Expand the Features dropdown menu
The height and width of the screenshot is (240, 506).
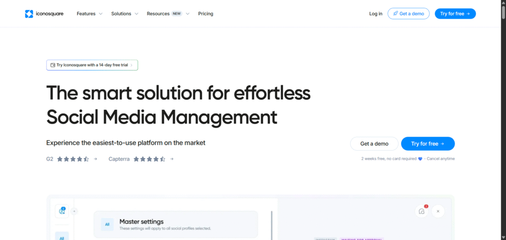coord(89,14)
